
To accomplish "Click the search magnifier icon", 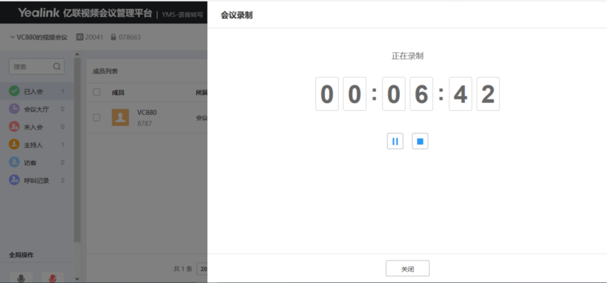I will [57, 66].
